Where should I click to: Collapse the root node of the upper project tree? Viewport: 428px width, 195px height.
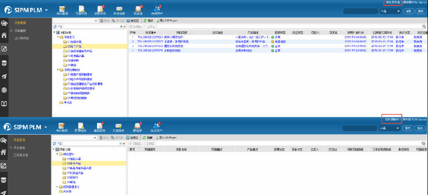(53, 32)
